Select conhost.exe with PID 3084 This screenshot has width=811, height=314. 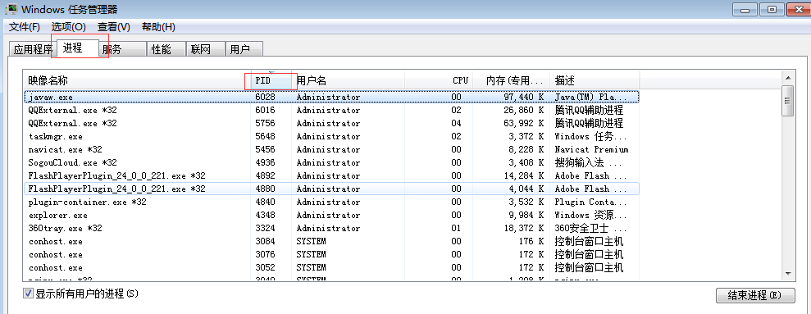(331, 242)
